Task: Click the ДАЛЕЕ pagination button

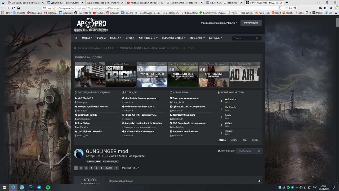Action: click(x=109, y=168)
